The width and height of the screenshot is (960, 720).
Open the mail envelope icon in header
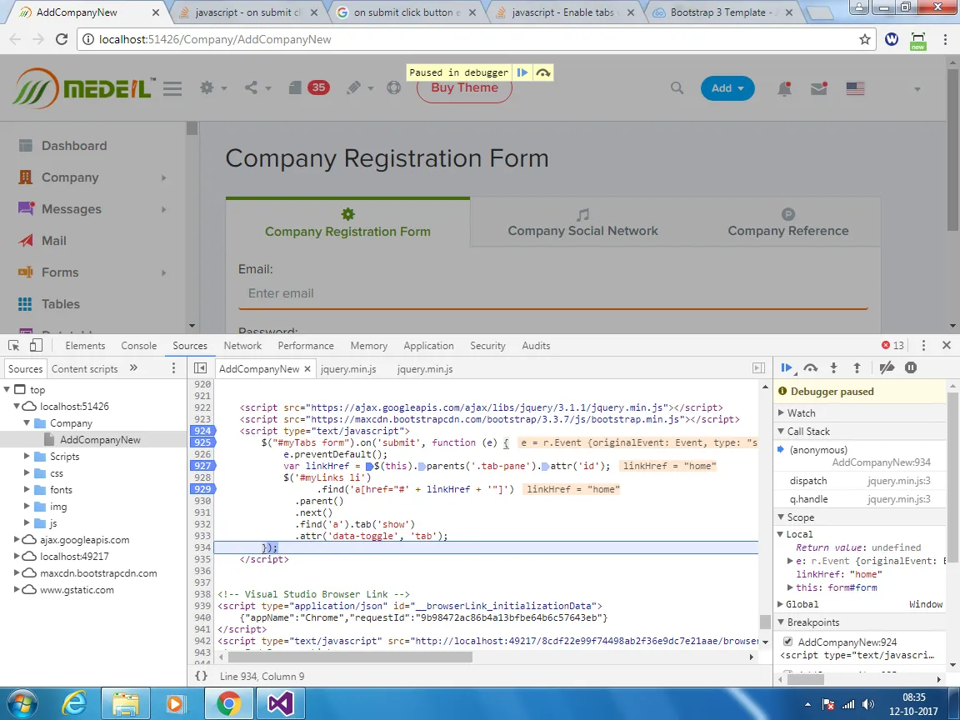point(818,89)
